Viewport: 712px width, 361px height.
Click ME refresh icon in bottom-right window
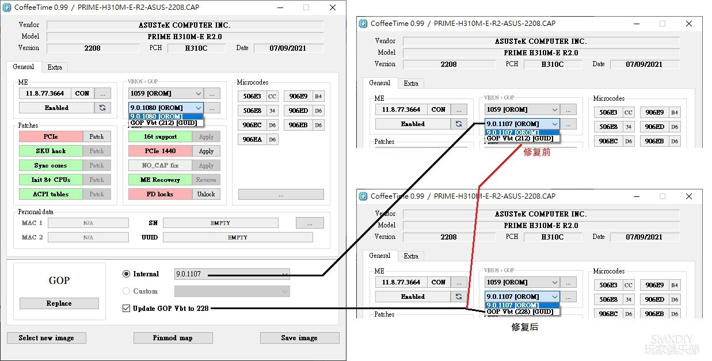coord(459,297)
